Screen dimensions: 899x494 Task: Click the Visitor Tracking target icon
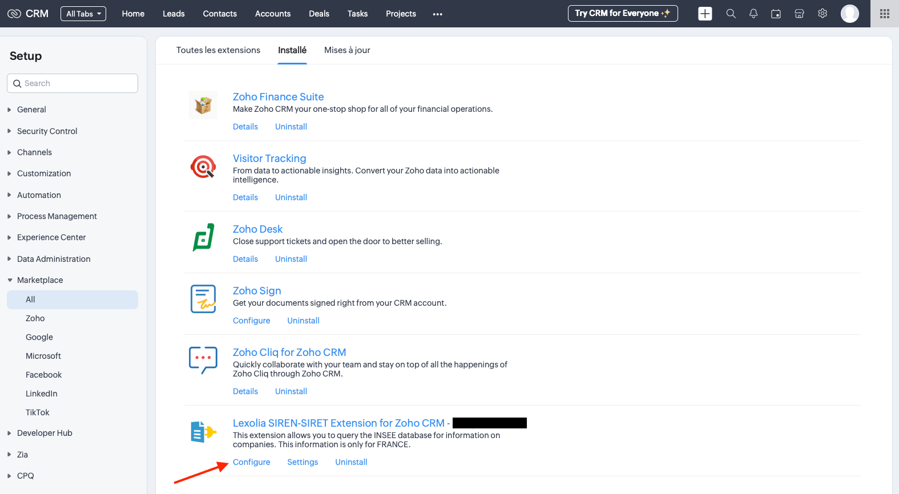(203, 167)
